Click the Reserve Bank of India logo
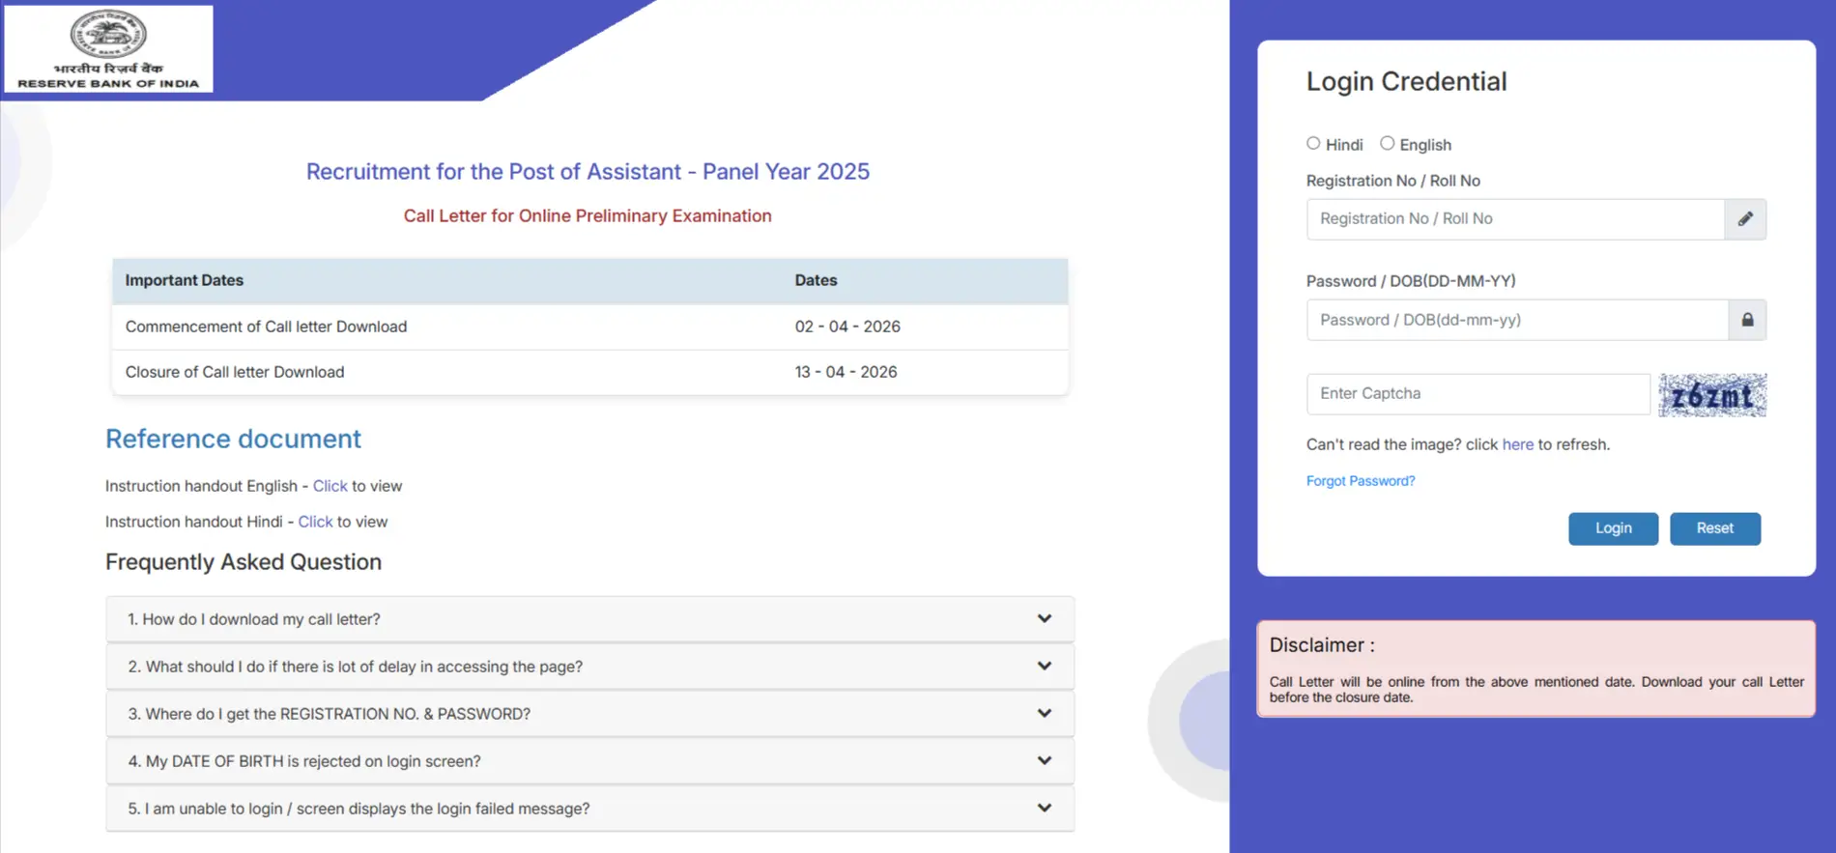The height and width of the screenshot is (853, 1836). point(108,49)
